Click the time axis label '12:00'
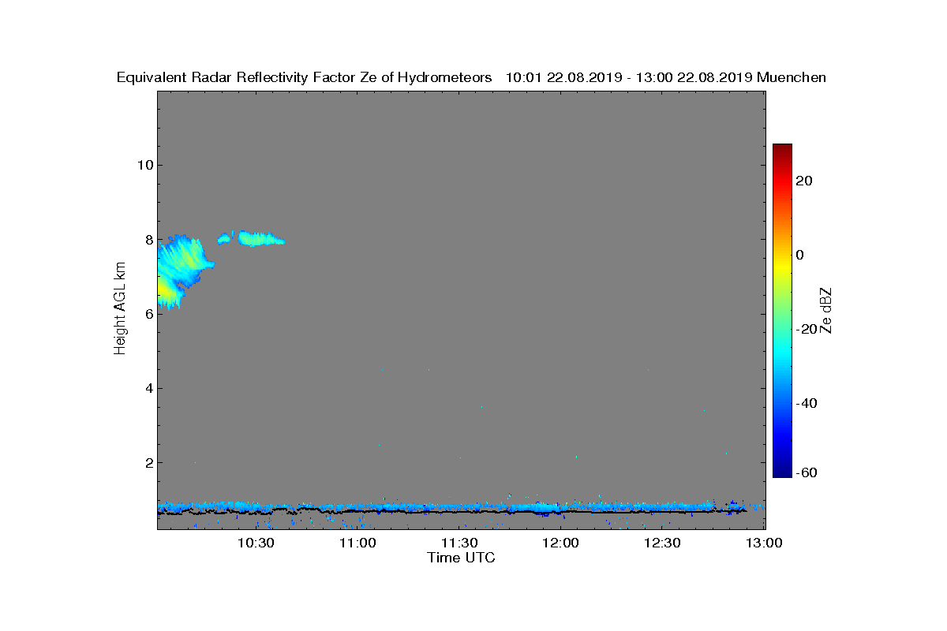The height and width of the screenshot is (631, 947). (x=561, y=543)
